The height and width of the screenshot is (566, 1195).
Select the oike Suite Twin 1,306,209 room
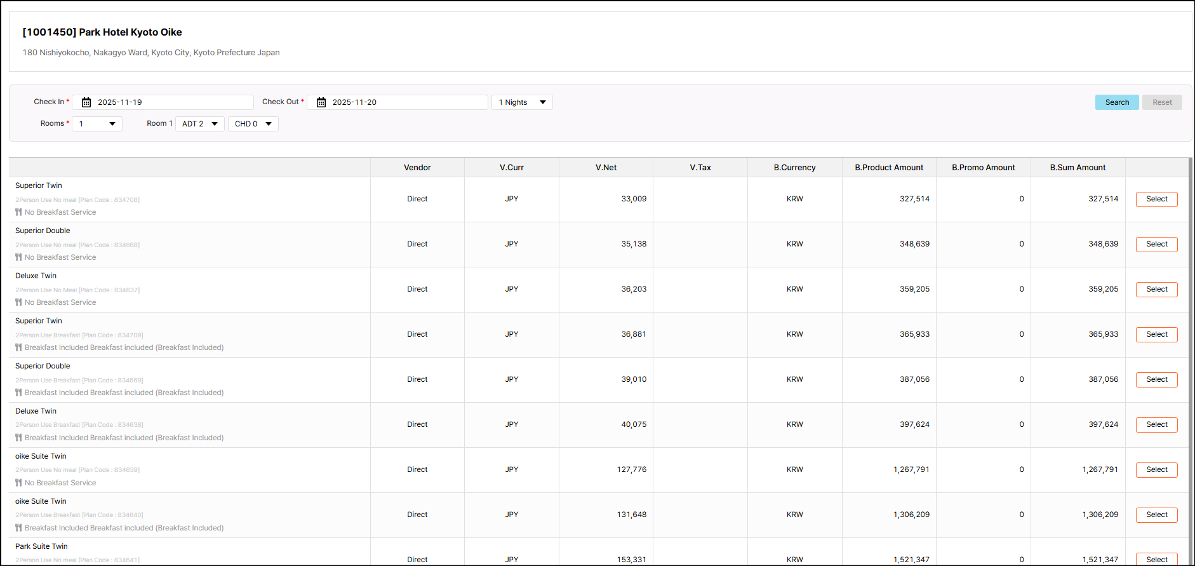point(1156,515)
